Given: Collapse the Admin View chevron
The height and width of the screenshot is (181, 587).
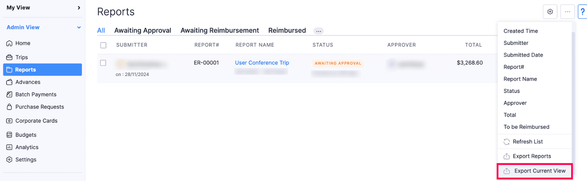Looking at the screenshot, I should (x=79, y=27).
